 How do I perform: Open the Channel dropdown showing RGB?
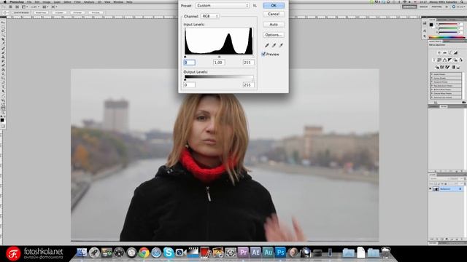210,16
